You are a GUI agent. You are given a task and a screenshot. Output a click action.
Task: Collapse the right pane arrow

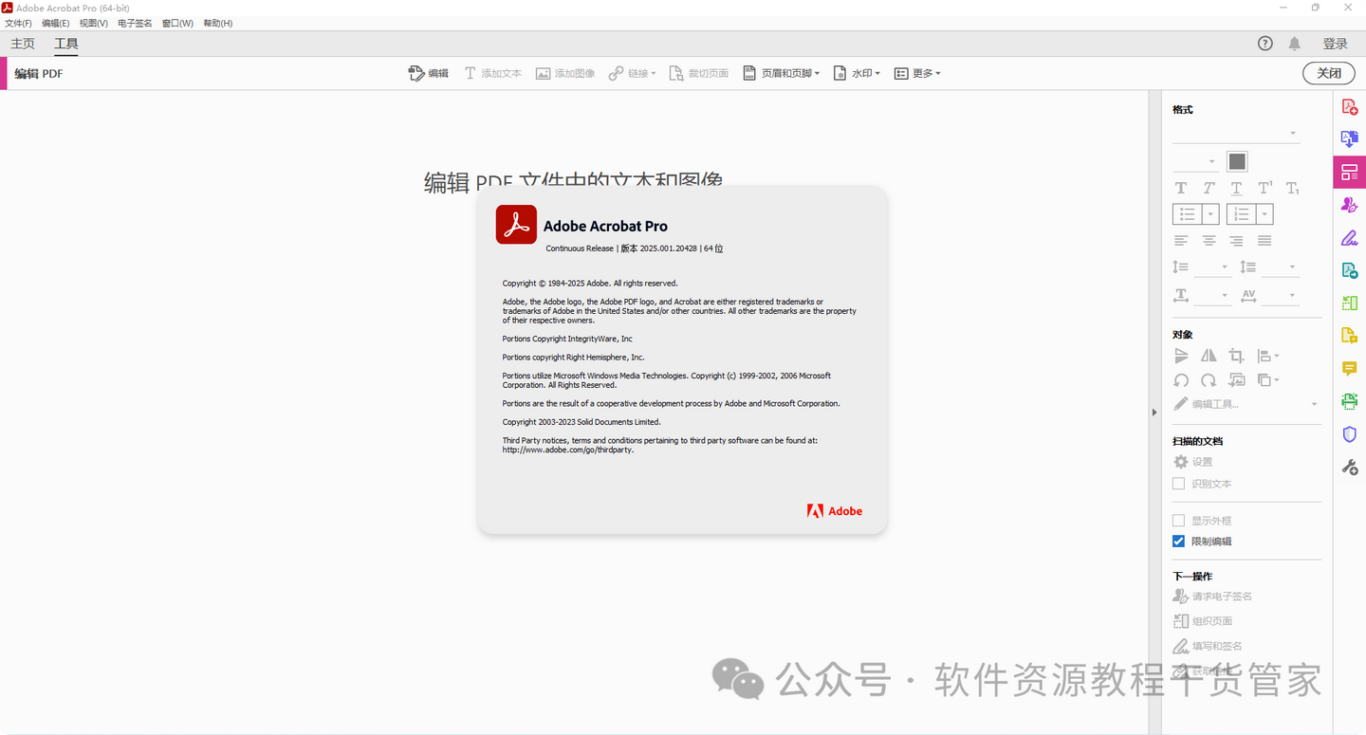[x=1154, y=413]
